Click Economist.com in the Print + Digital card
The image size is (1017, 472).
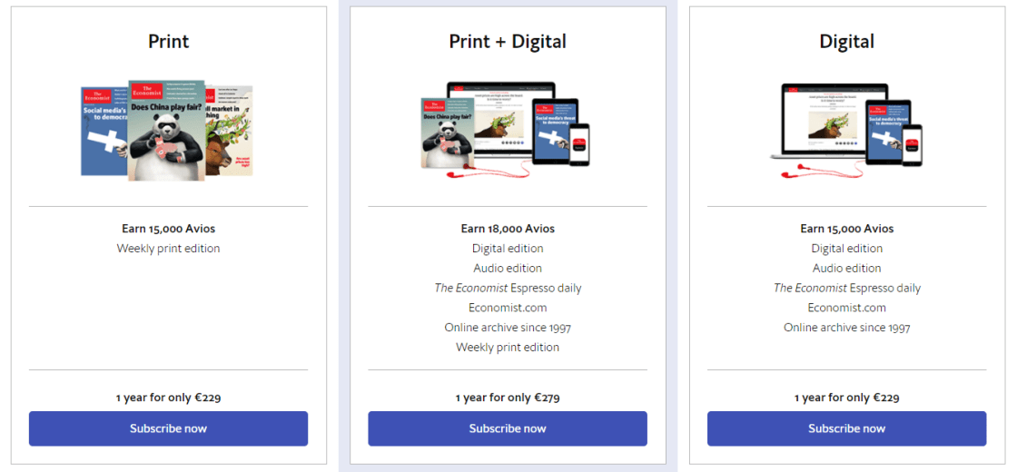508,308
